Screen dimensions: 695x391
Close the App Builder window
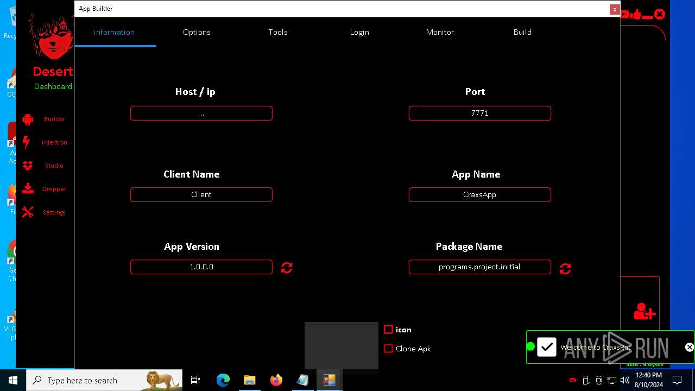tap(615, 9)
